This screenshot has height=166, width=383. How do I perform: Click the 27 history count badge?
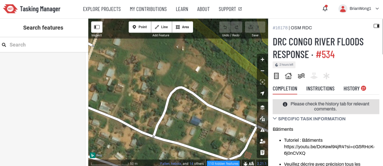click(364, 88)
